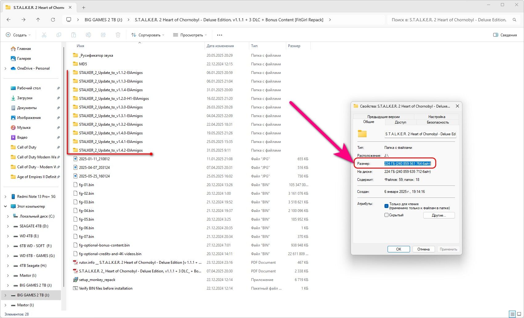Sort by Размер column header
This screenshot has width=524, height=318.
[294, 46]
